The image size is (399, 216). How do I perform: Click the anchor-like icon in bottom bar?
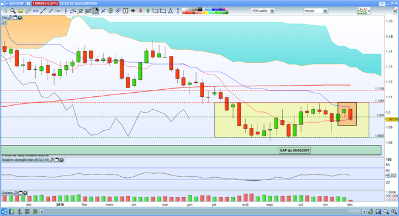(20, 211)
